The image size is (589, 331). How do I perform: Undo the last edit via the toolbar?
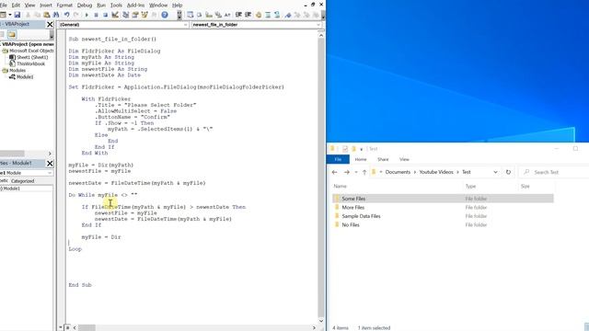[66, 15]
